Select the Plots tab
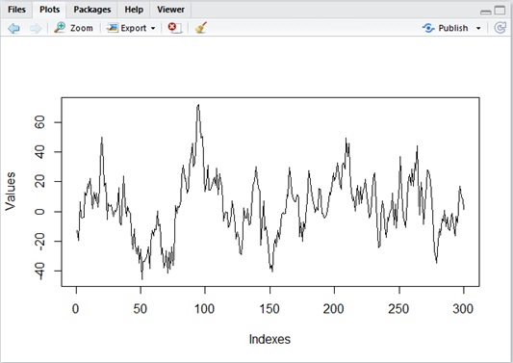Image resolution: width=513 pixels, height=363 pixels. pyautogui.click(x=49, y=10)
